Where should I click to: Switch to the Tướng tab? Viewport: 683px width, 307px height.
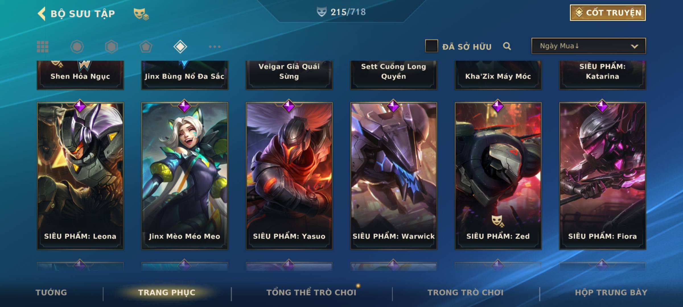pyautogui.click(x=51, y=293)
